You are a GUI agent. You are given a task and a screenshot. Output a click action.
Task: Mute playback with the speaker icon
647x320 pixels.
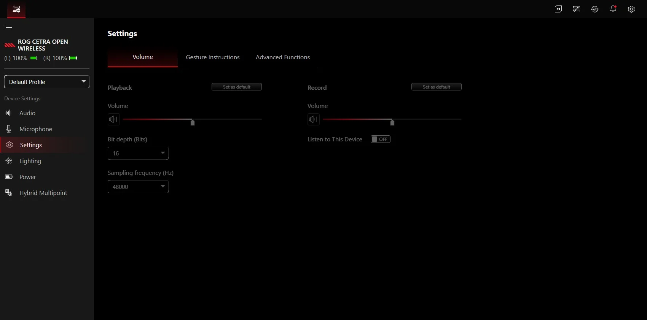(x=114, y=119)
